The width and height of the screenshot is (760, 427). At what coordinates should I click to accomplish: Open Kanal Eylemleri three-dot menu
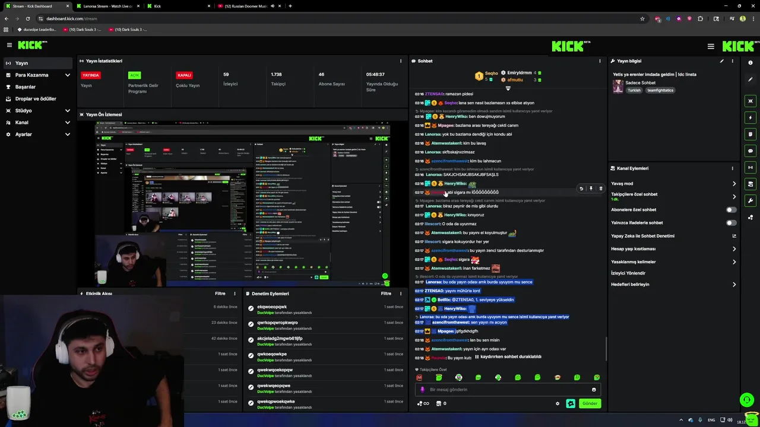click(732, 168)
